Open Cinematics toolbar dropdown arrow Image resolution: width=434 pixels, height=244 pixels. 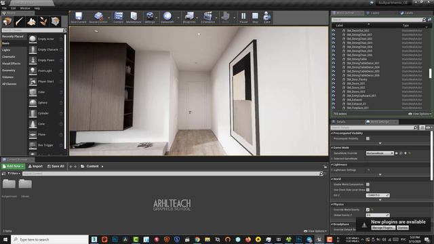(216, 18)
